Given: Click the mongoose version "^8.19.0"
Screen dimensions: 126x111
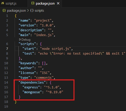Looking at the screenshot, I should [55, 92].
